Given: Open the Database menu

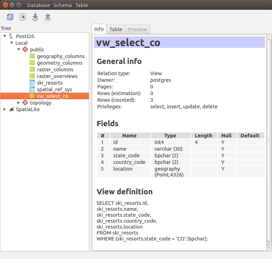Looking at the screenshot, I should tap(38, 5).
